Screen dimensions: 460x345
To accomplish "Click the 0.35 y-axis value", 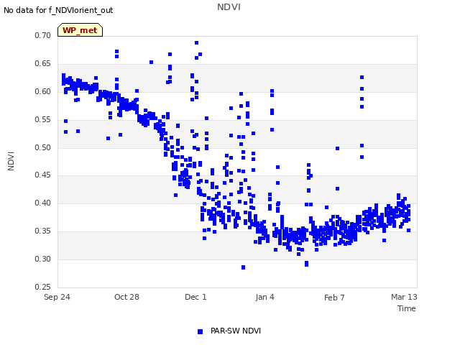I will [42, 231].
